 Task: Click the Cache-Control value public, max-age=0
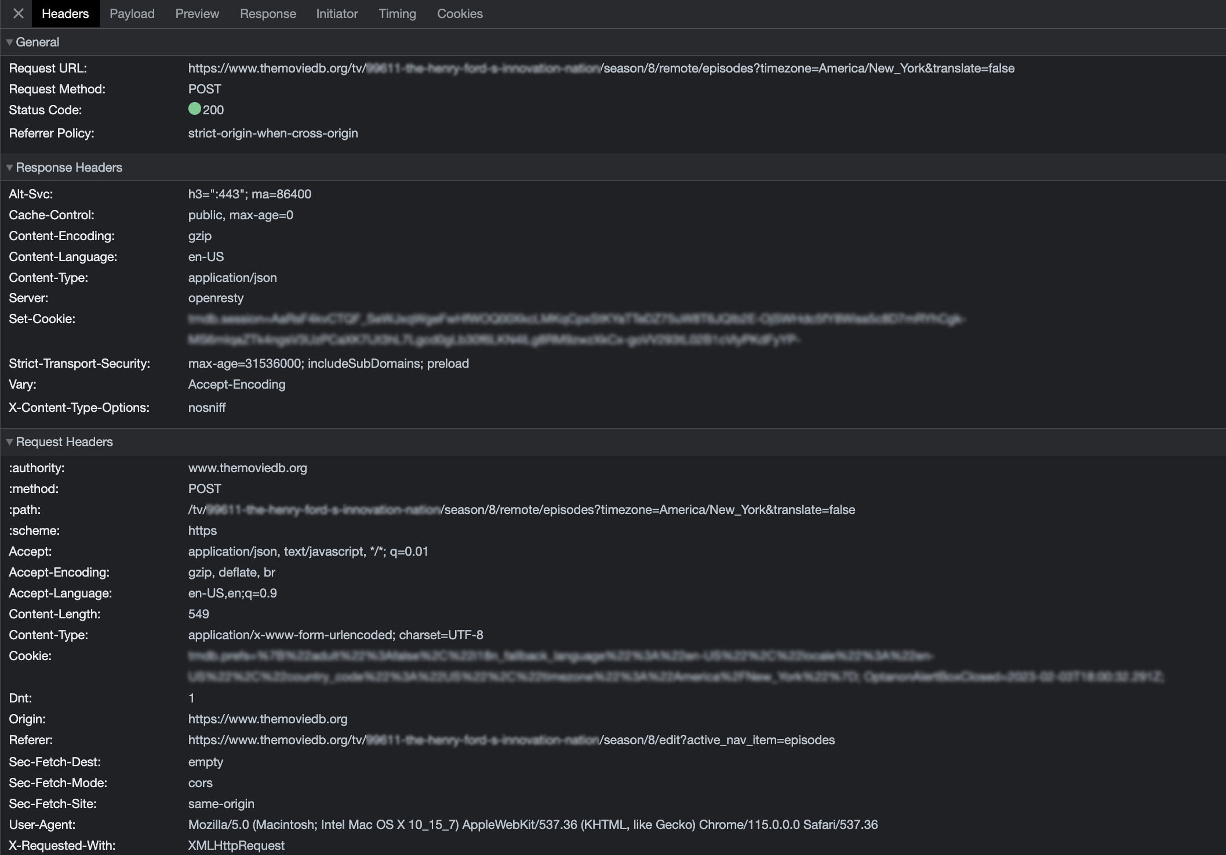(x=241, y=215)
